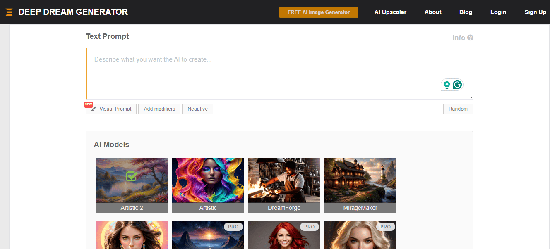This screenshot has width=550, height=249.
Task: Click the FREE AI Image Generator button
Action: point(319,12)
